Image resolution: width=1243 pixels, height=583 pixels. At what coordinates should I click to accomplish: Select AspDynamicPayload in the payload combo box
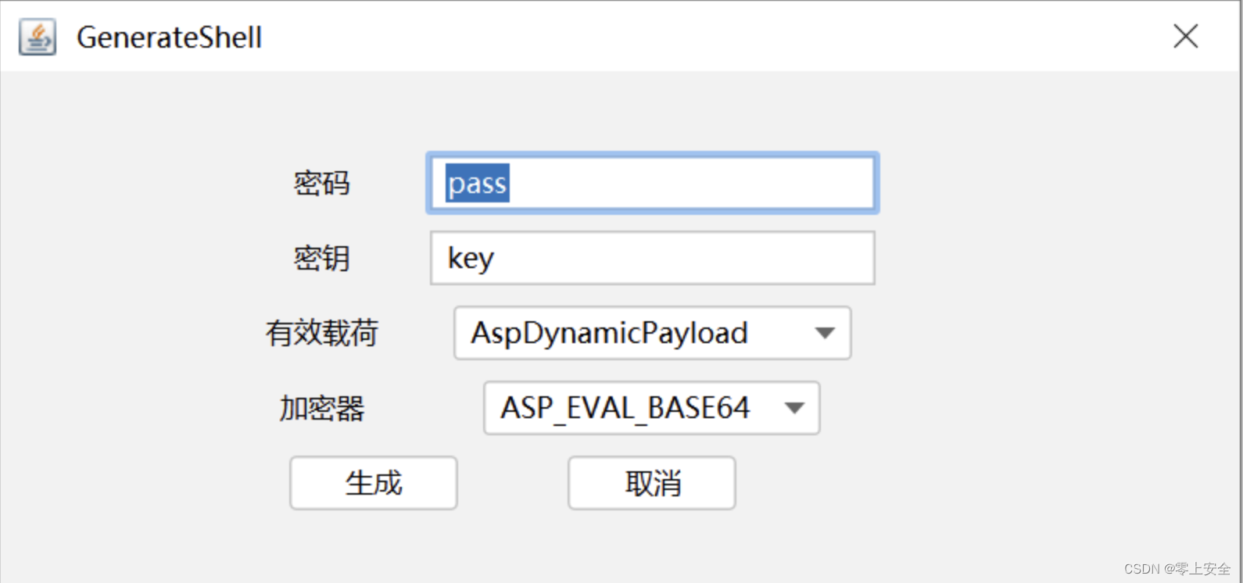tap(610, 333)
